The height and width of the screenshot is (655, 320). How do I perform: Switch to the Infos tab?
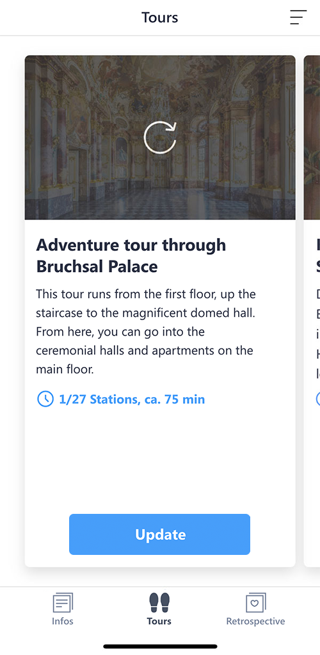pos(63,609)
